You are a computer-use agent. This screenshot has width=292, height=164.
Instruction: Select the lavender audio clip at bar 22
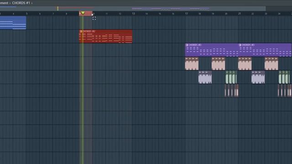pyautogui.click(x=258, y=77)
